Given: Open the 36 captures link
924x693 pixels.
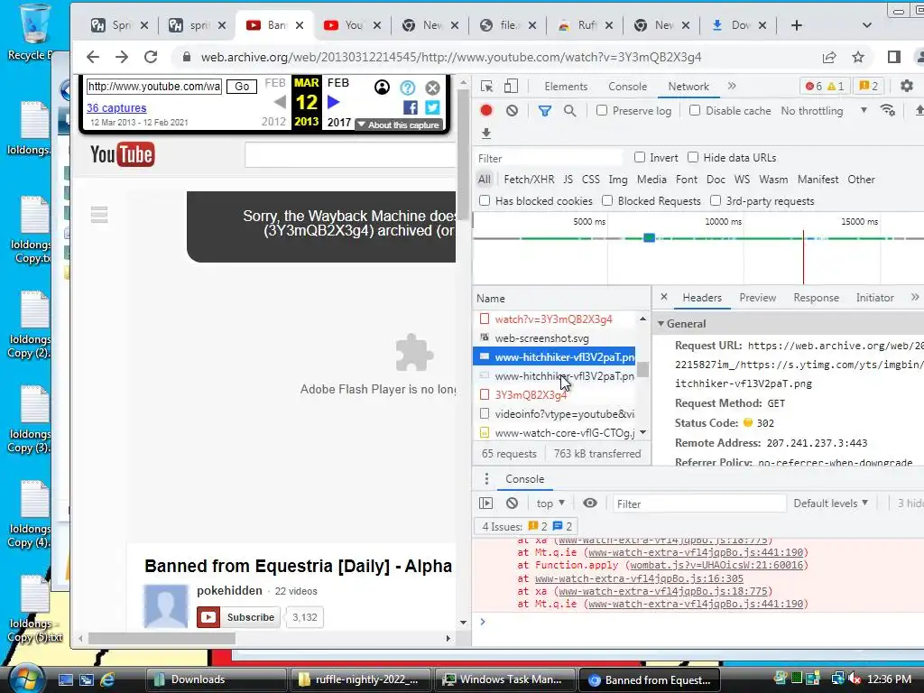Looking at the screenshot, I should click(x=116, y=108).
